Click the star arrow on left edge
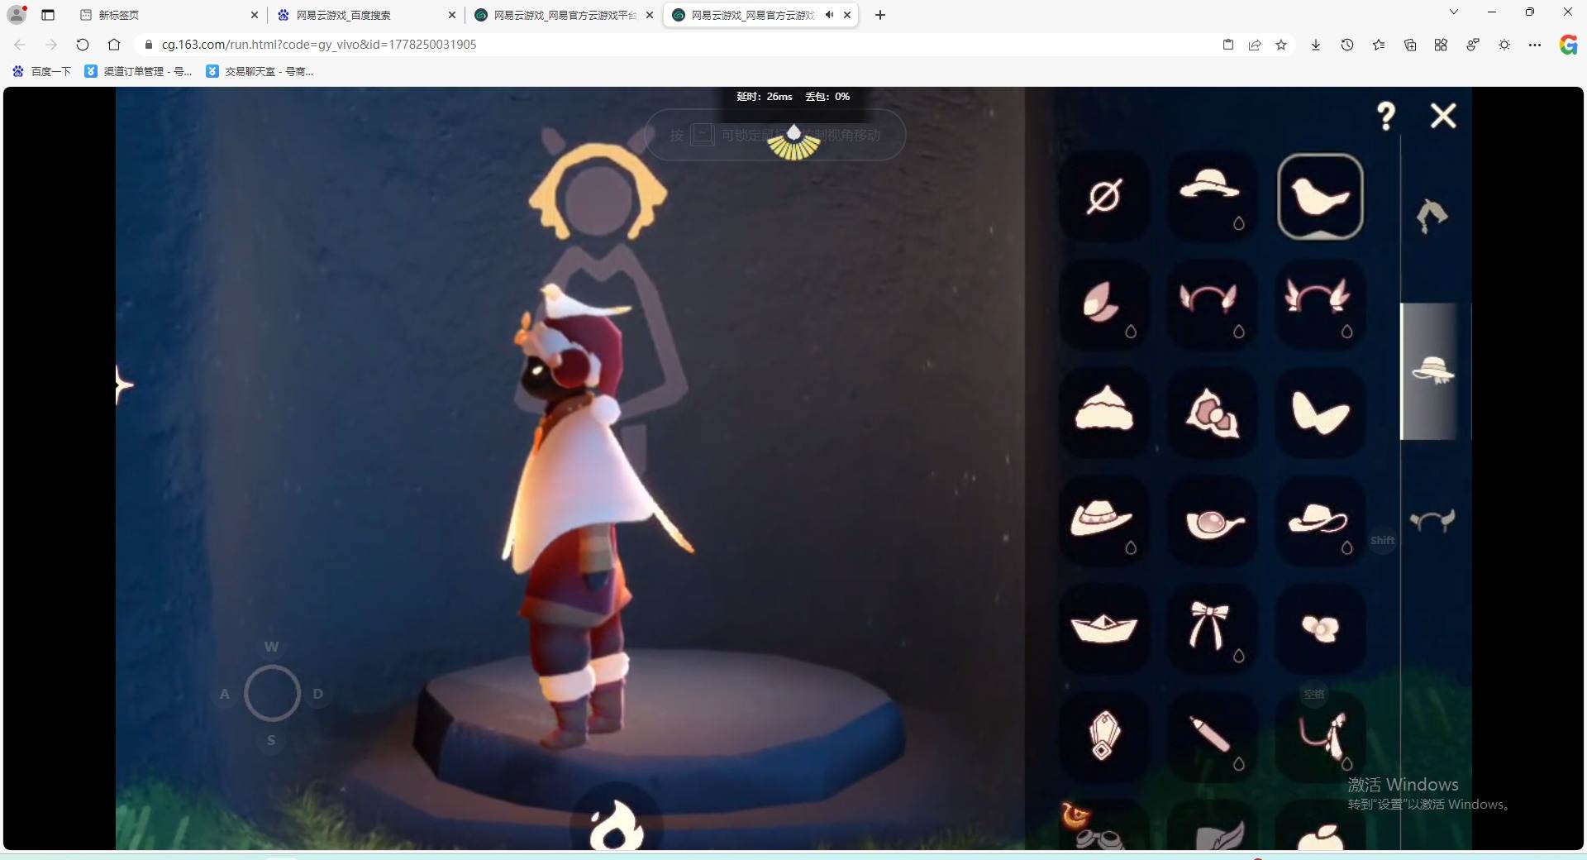This screenshot has width=1587, height=860. [x=124, y=385]
